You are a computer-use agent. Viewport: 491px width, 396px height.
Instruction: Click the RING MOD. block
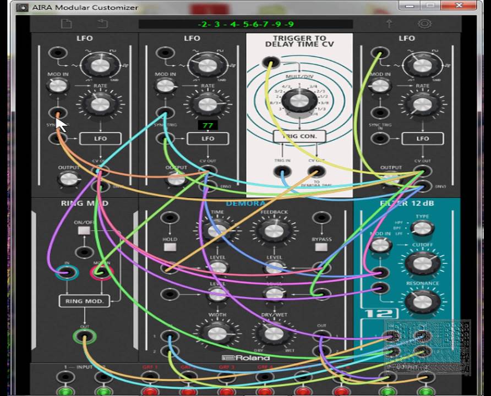click(x=84, y=301)
